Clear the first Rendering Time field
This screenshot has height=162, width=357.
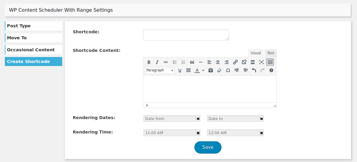click(198, 133)
